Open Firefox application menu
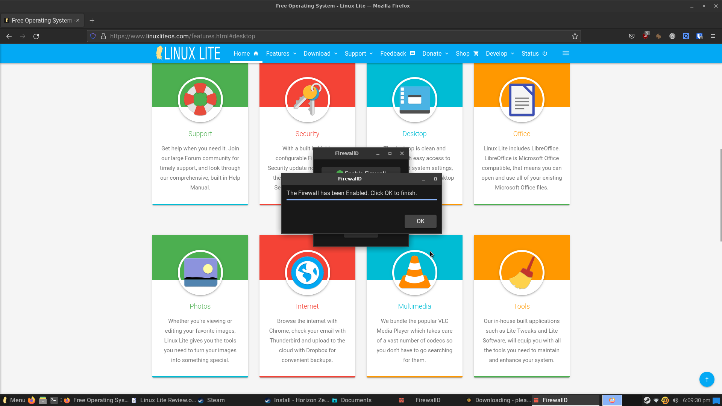The image size is (722, 406). pos(713,36)
